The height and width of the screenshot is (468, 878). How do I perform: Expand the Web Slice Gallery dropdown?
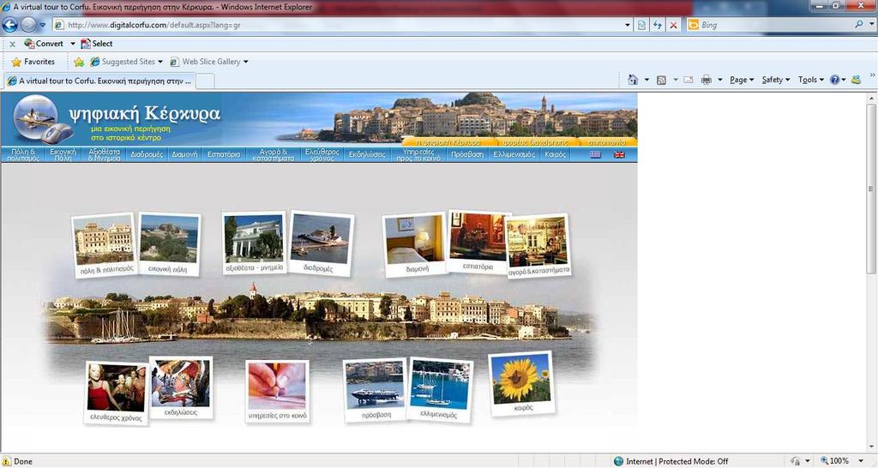tap(246, 62)
